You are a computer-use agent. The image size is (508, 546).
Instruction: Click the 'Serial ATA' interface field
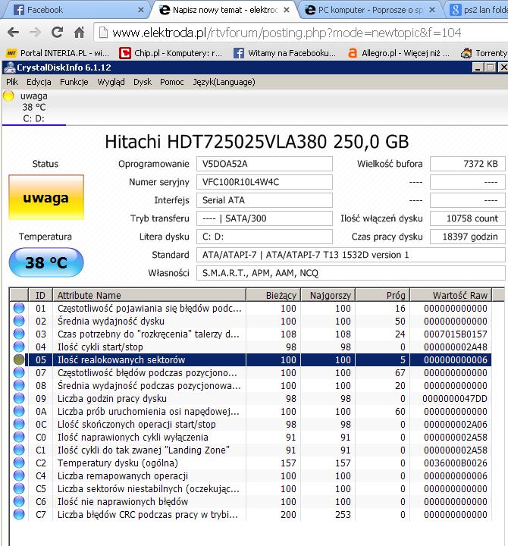[x=265, y=200]
